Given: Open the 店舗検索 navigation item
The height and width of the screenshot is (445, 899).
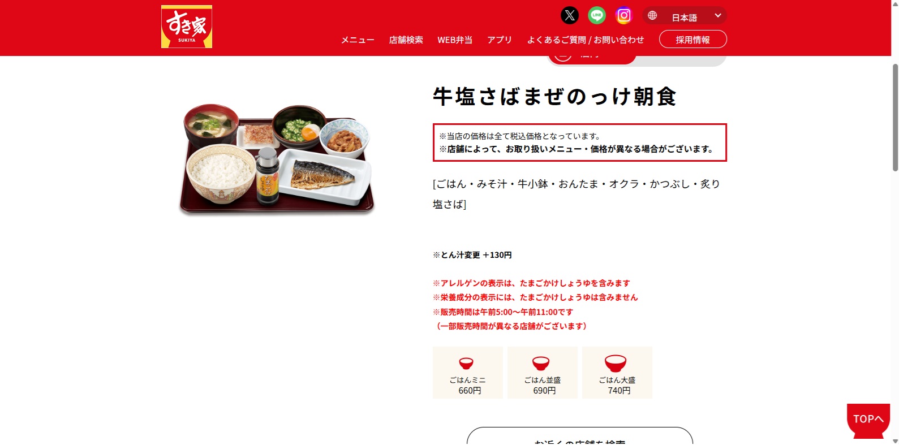Looking at the screenshot, I should click(x=406, y=40).
